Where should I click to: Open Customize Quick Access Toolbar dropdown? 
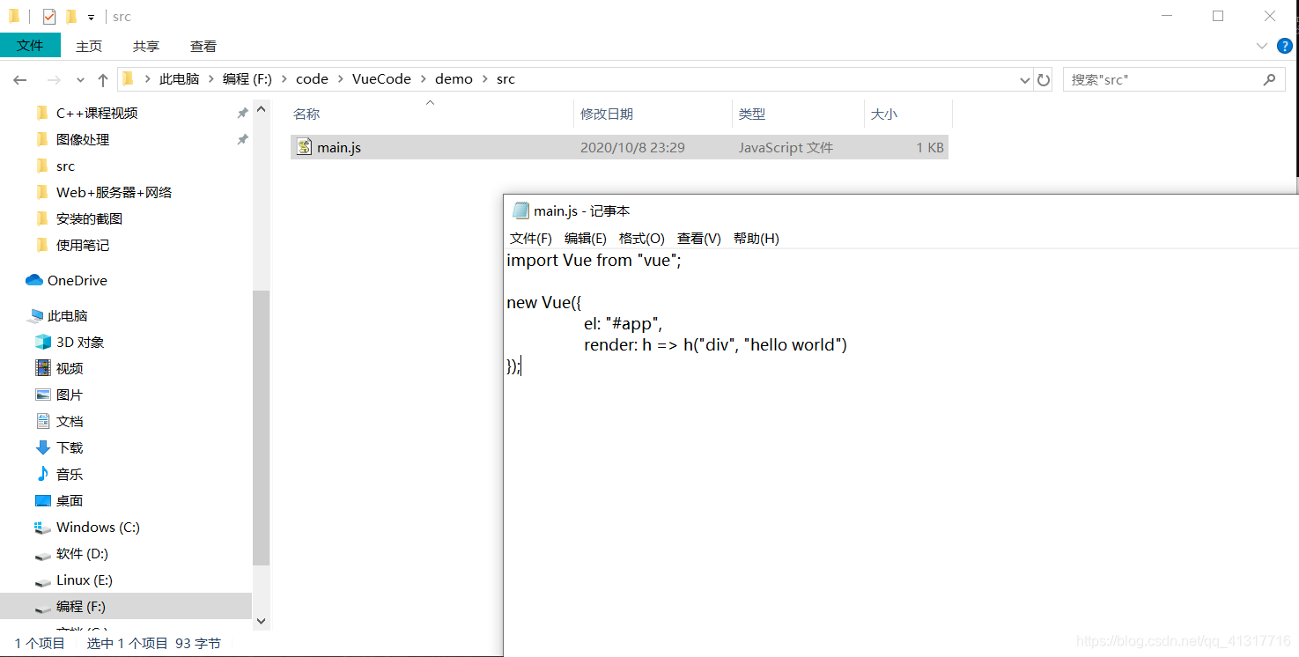91,18
